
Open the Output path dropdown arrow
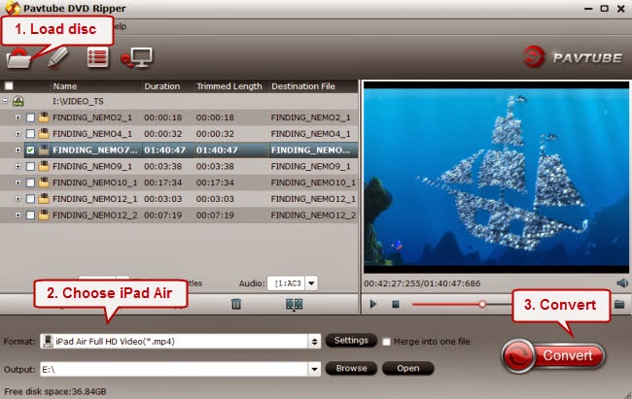pyautogui.click(x=314, y=369)
